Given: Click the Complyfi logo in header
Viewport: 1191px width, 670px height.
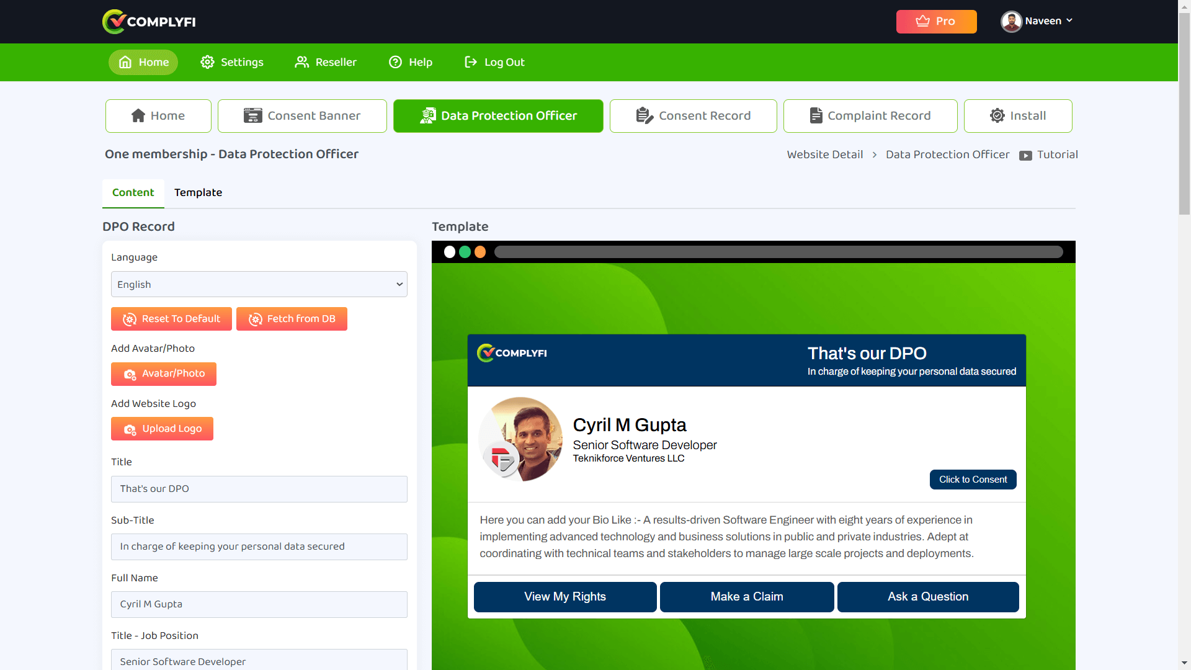Looking at the screenshot, I should (149, 22).
